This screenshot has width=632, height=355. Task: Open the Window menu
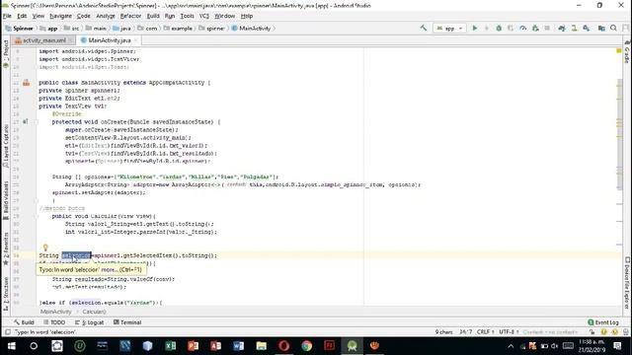pos(224,16)
